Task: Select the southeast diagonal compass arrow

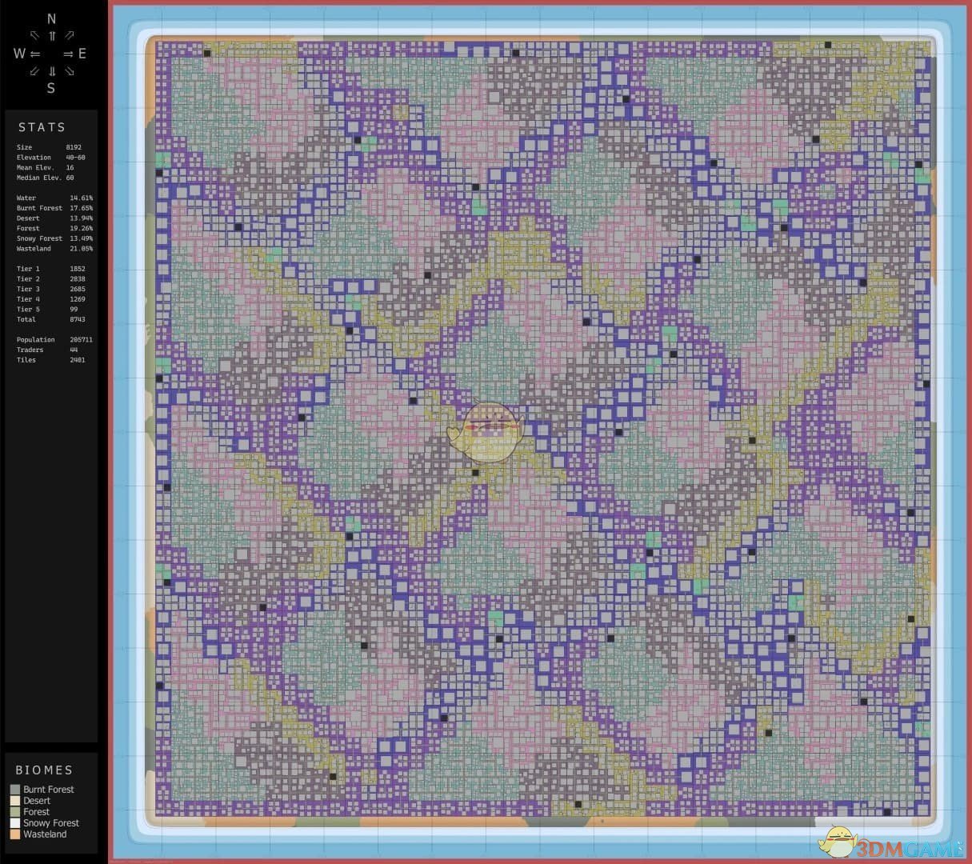Action: 70,71
